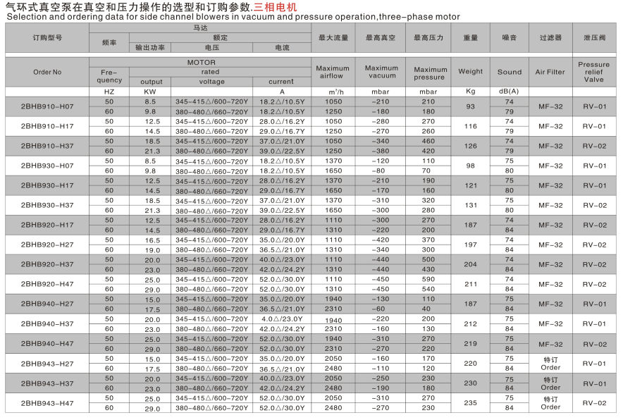The width and height of the screenshot is (623, 420).
Task: Select the Pressure relief Valve header
Action: (x=594, y=72)
